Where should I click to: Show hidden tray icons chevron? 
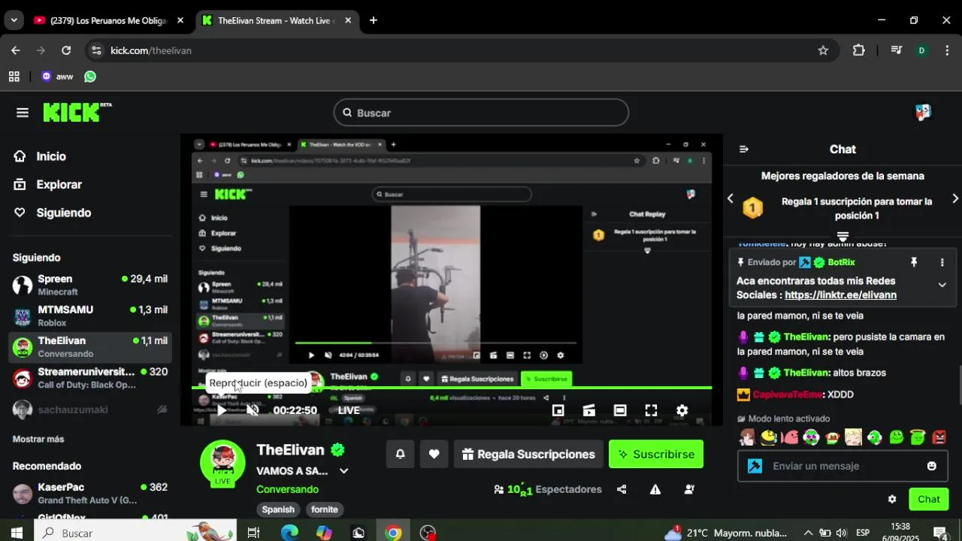point(808,533)
